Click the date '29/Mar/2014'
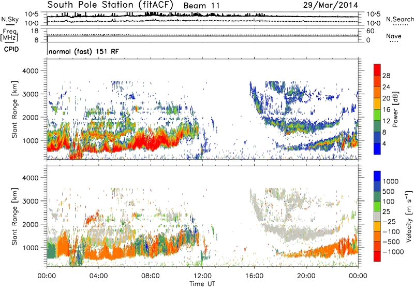Image resolution: width=414 pixels, height=287 pixels. tap(331, 5)
